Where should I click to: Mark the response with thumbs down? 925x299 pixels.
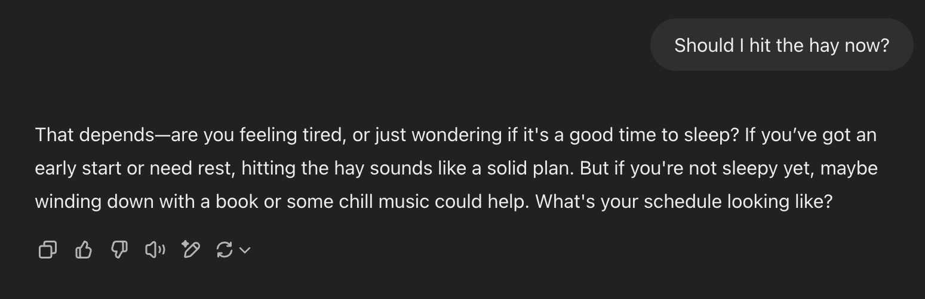(119, 250)
